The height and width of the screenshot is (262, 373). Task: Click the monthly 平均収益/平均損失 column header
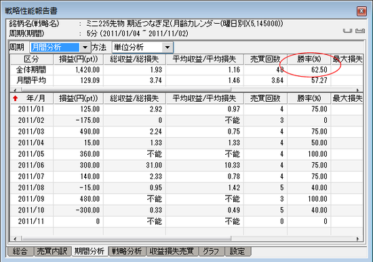point(205,98)
